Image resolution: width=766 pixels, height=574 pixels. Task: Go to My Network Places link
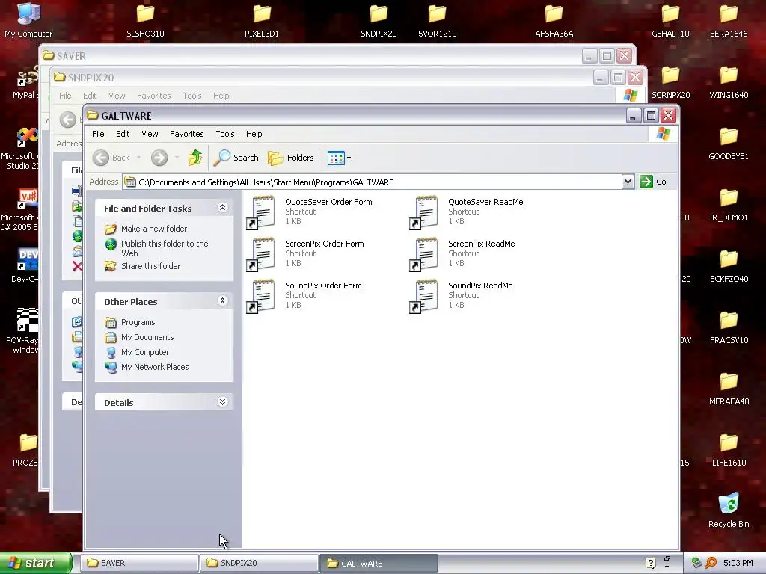(155, 367)
